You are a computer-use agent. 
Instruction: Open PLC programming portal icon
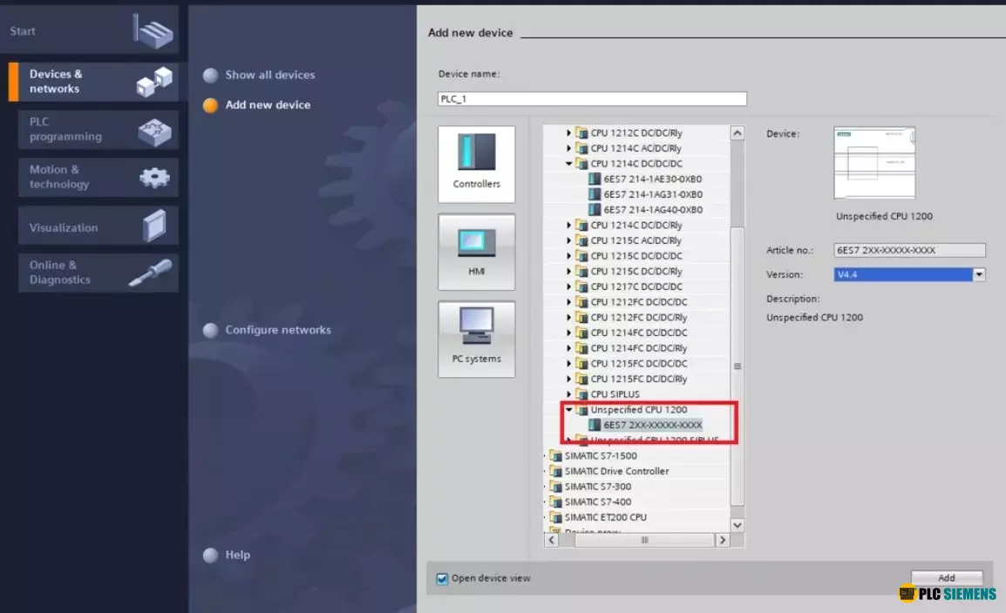pos(154,130)
